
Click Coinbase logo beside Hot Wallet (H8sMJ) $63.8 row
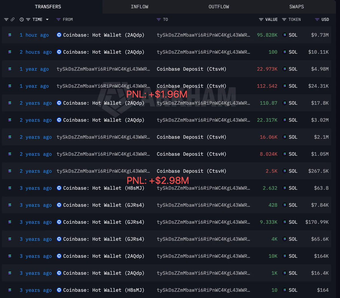[x=59, y=188]
